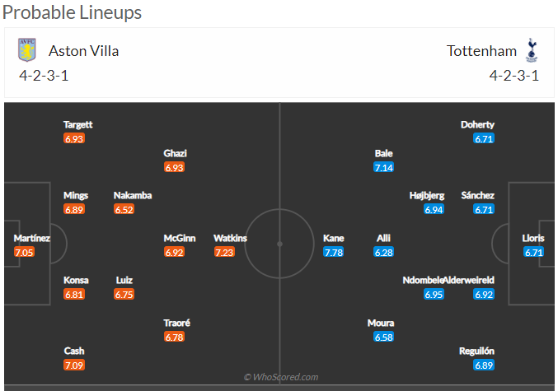Click McGinn's 6.92 rating badge
558x391 pixels.
pos(174,252)
